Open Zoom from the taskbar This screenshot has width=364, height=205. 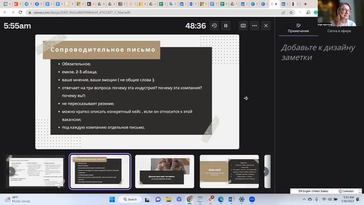(252, 199)
